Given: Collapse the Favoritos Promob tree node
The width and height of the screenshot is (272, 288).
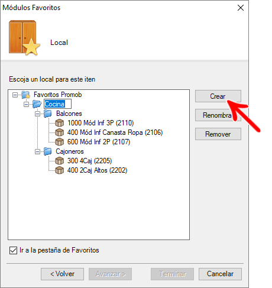Looking at the screenshot, I should [15, 95].
